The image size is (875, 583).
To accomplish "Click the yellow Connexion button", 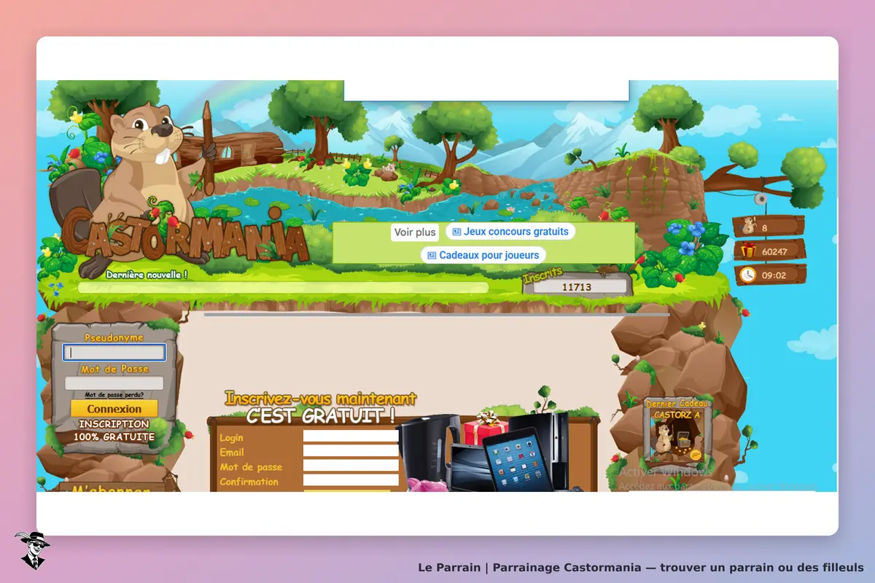I will (114, 409).
